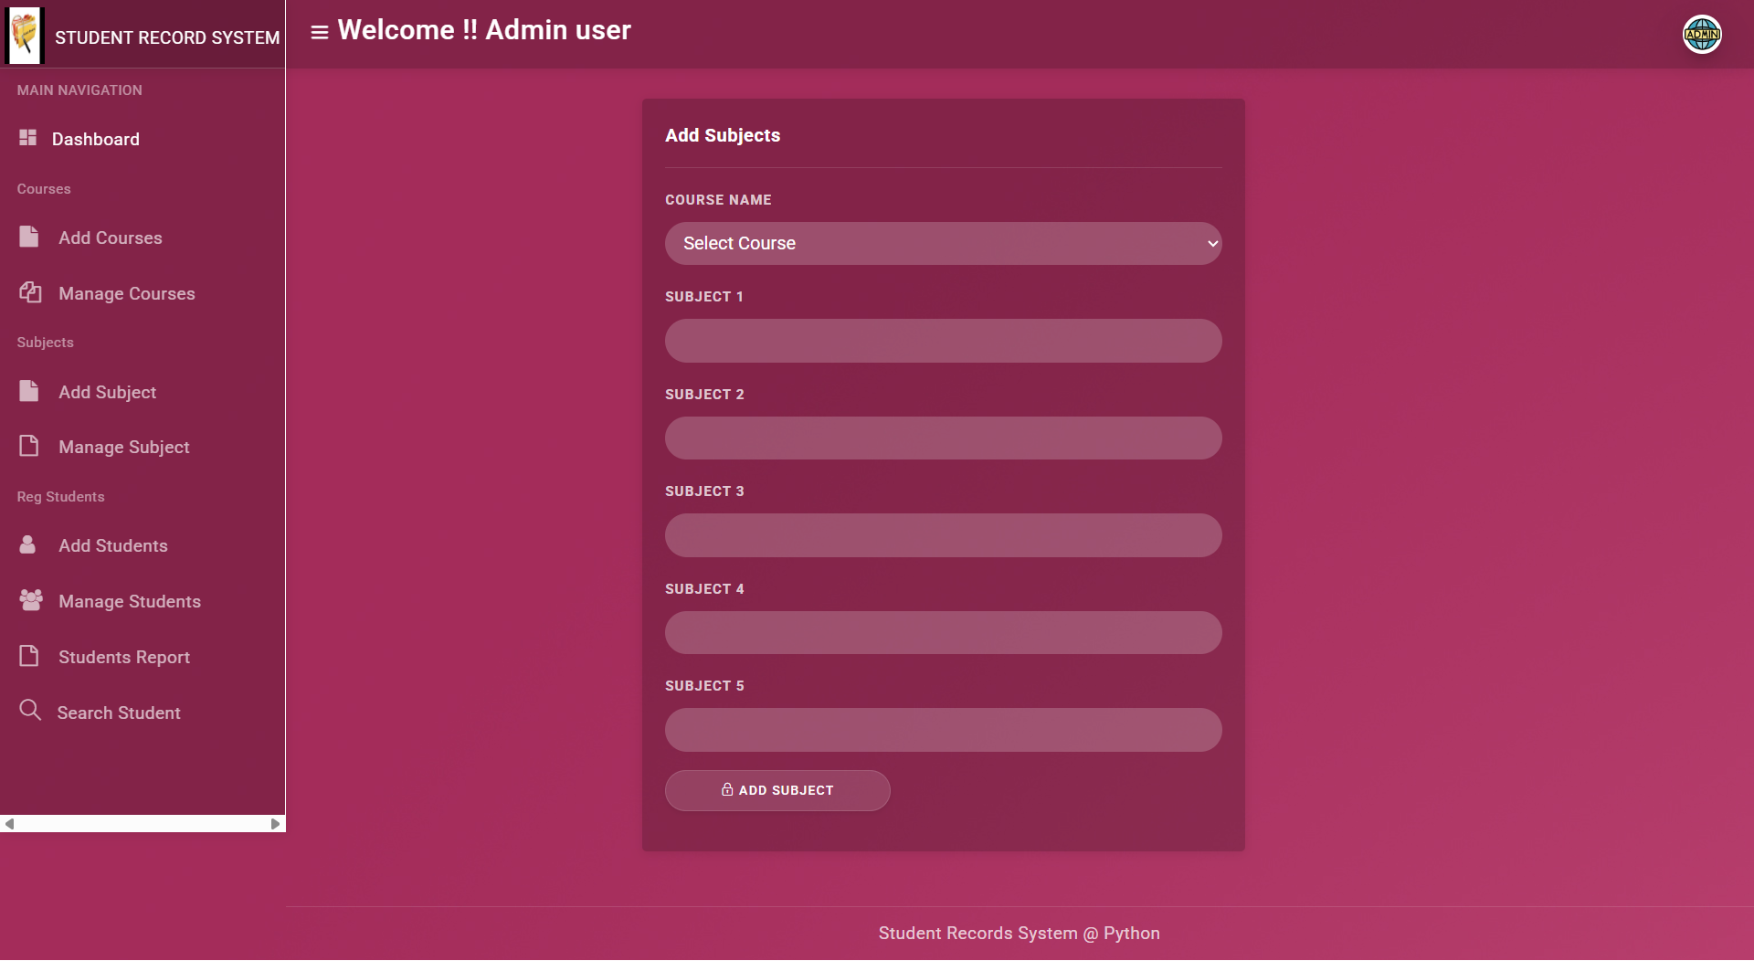Focus the Subject 4 input field
Image resolution: width=1754 pixels, height=961 pixels.
(943, 632)
